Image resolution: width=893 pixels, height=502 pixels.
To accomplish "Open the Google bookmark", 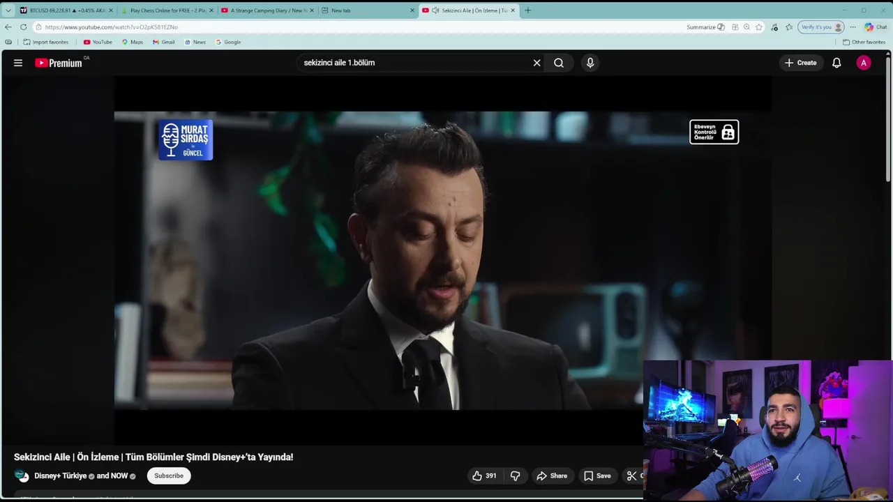I will (x=228, y=42).
